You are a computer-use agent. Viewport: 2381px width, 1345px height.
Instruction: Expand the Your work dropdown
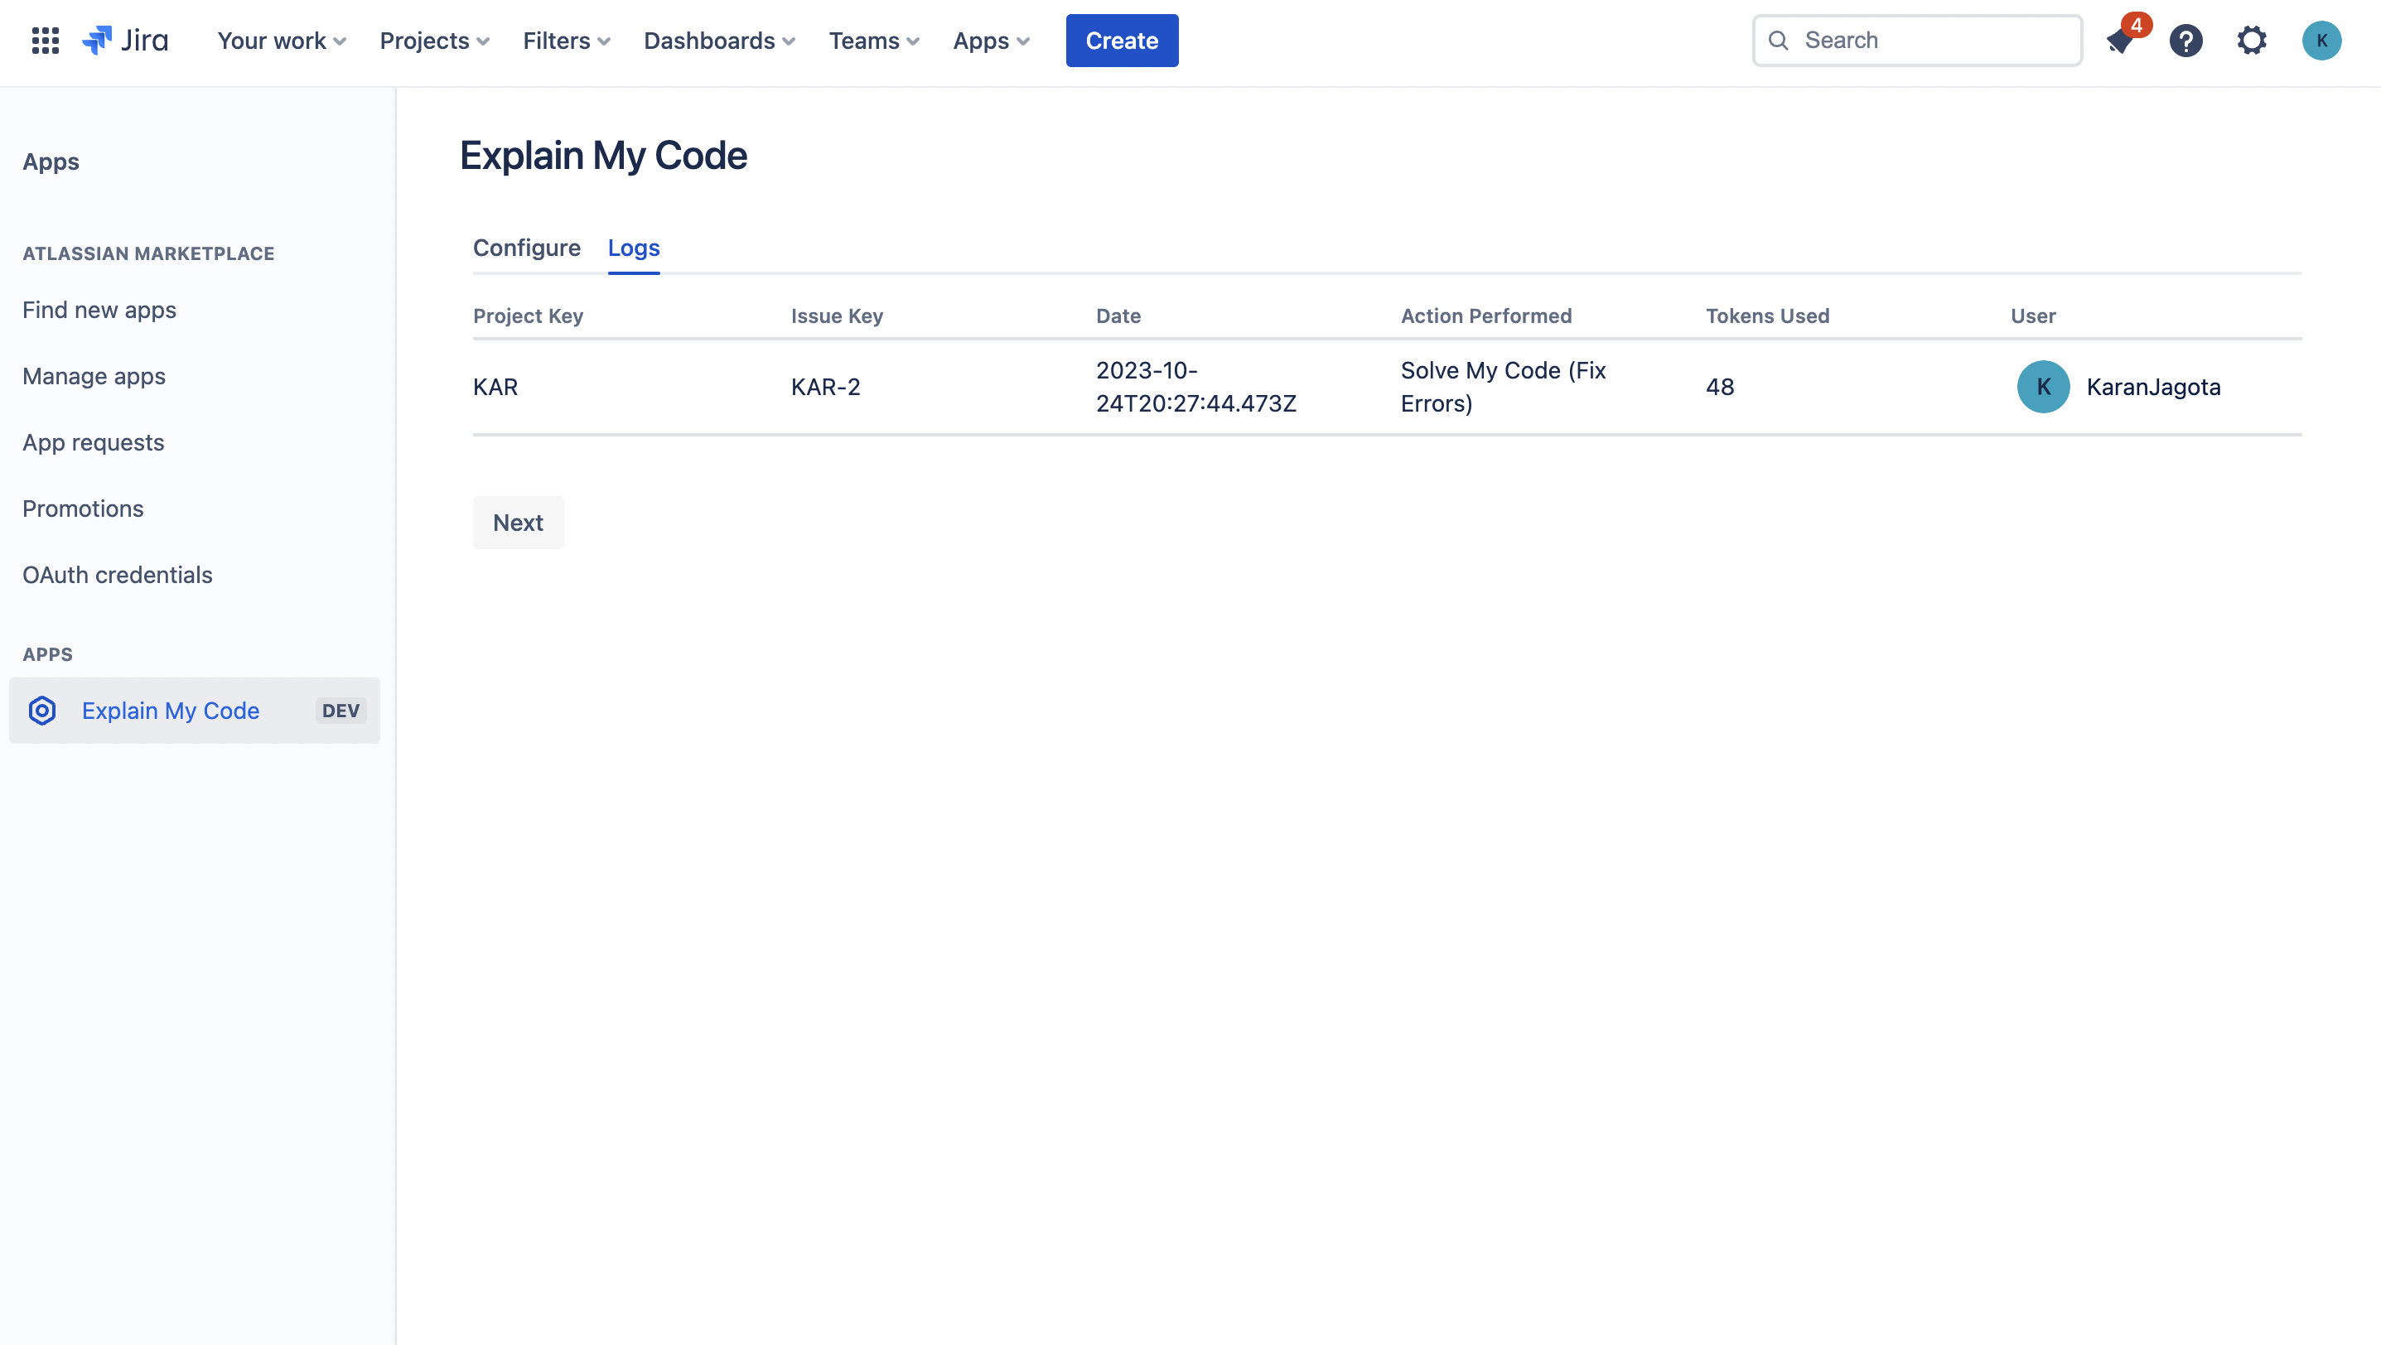tap(281, 41)
